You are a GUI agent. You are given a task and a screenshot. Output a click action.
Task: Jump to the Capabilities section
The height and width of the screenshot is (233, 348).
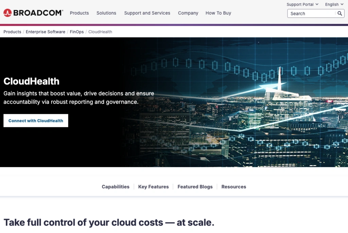tap(116, 187)
